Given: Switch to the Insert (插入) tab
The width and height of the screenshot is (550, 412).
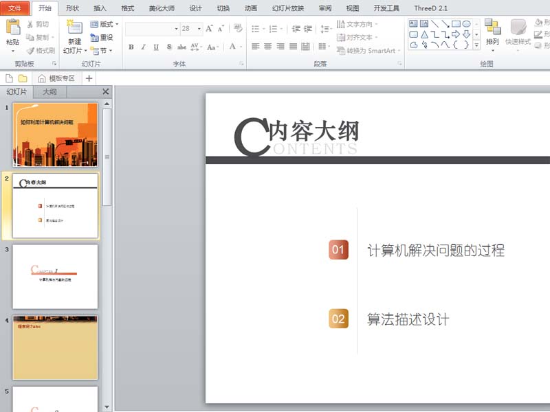Looking at the screenshot, I should (100, 8).
